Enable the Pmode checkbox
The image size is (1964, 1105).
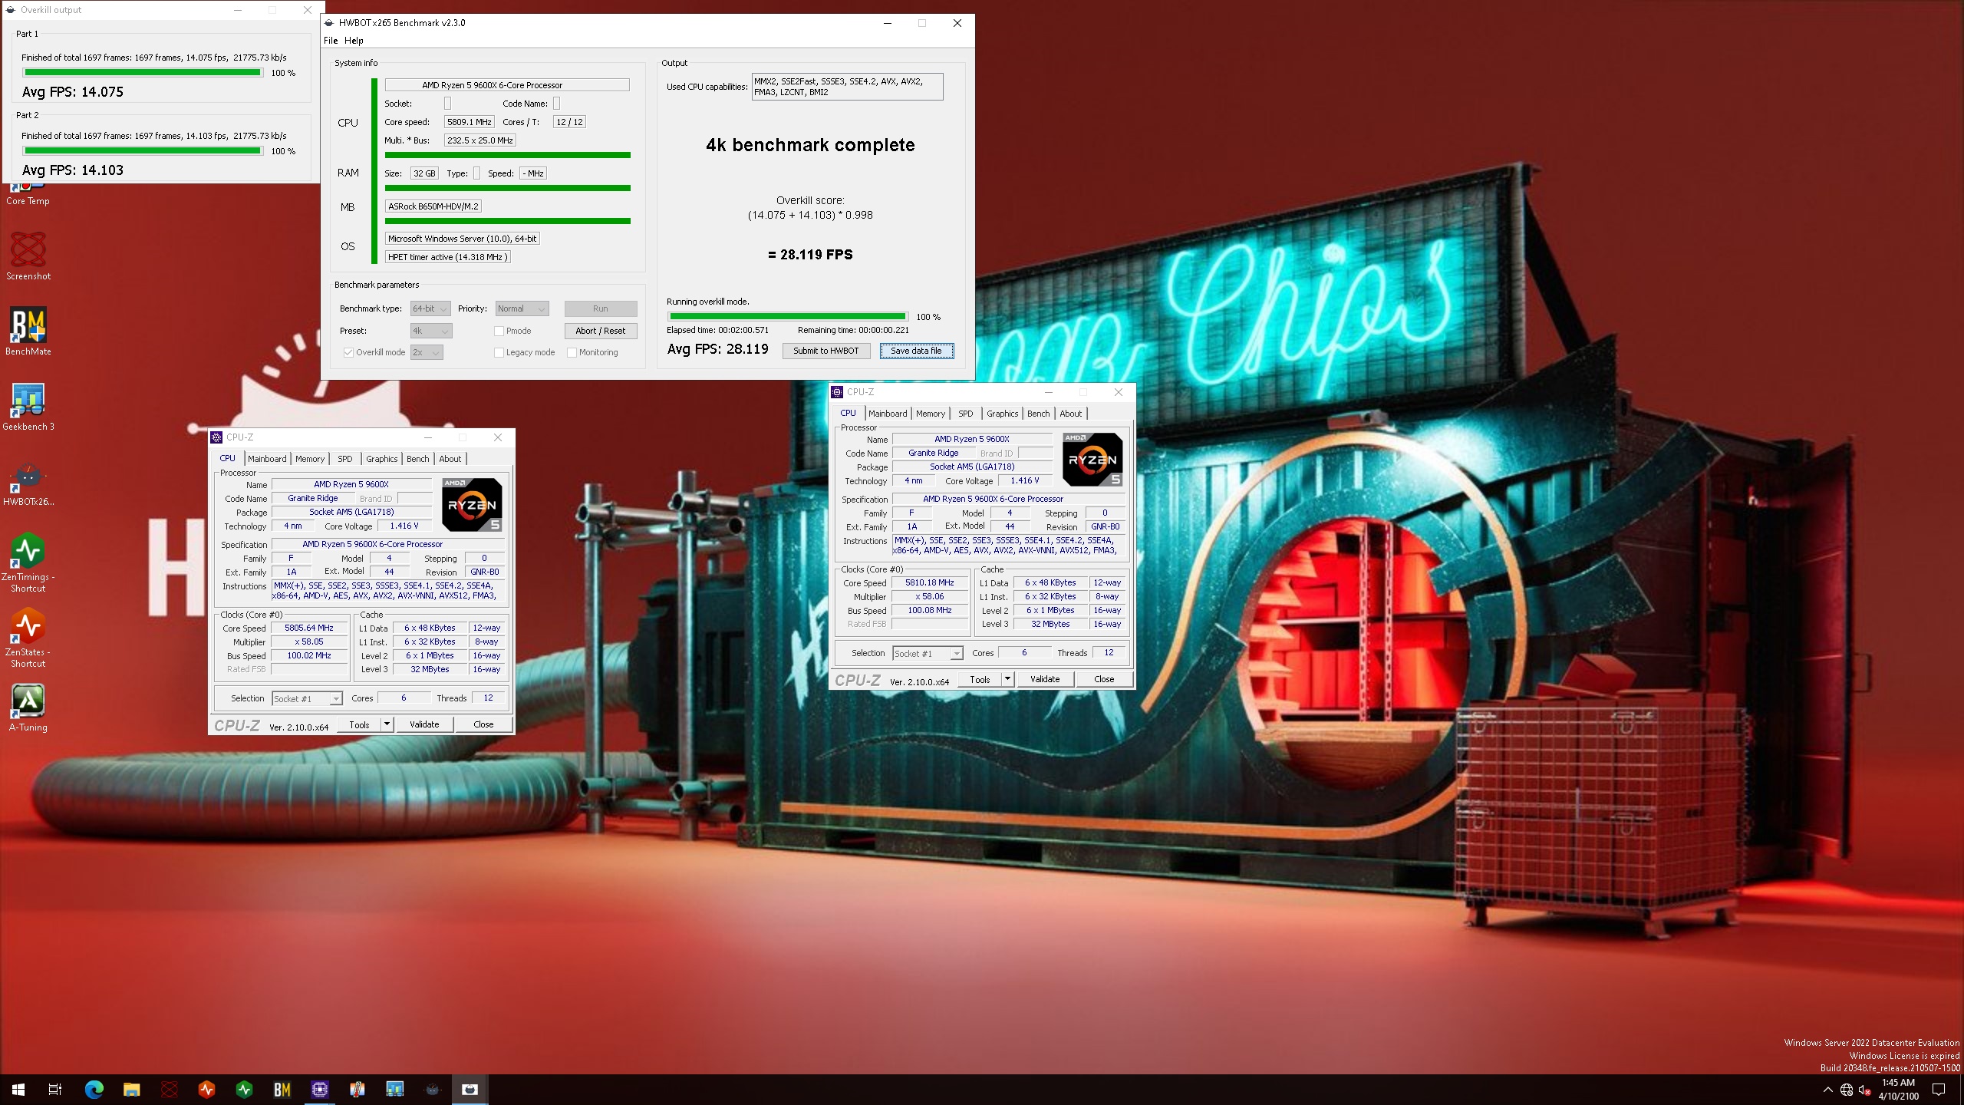[x=499, y=331]
